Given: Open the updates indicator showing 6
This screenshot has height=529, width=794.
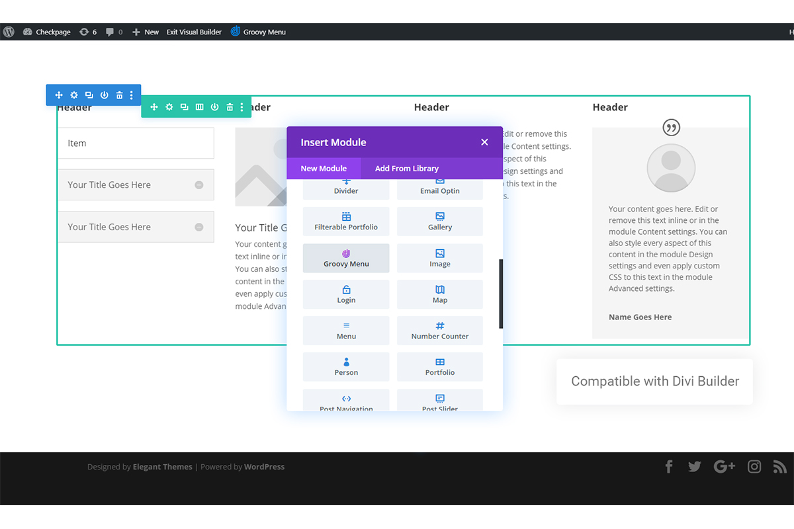Looking at the screenshot, I should coord(87,32).
